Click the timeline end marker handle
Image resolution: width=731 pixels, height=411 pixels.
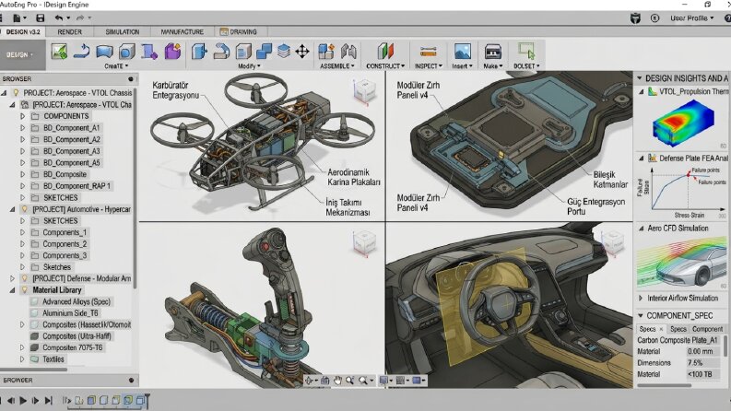(147, 400)
